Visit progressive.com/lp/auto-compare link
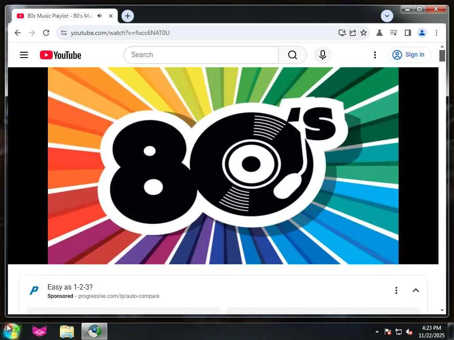The image size is (454, 340). point(119,296)
